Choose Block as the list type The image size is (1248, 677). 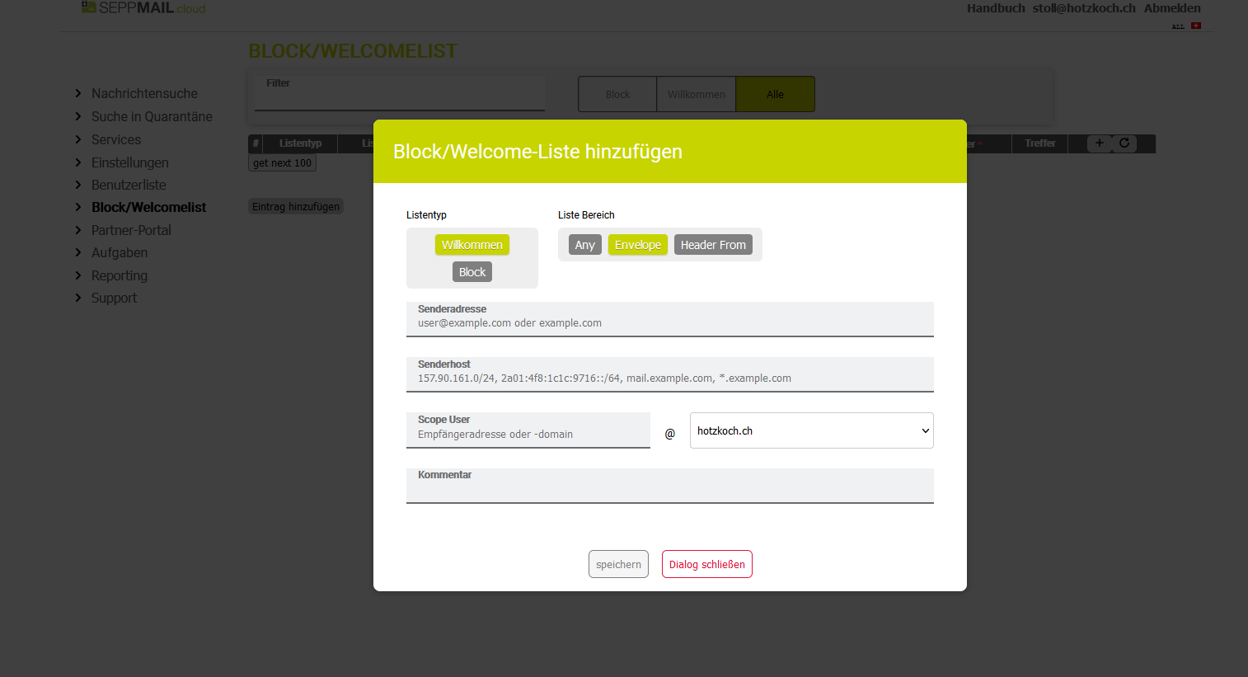point(472,272)
